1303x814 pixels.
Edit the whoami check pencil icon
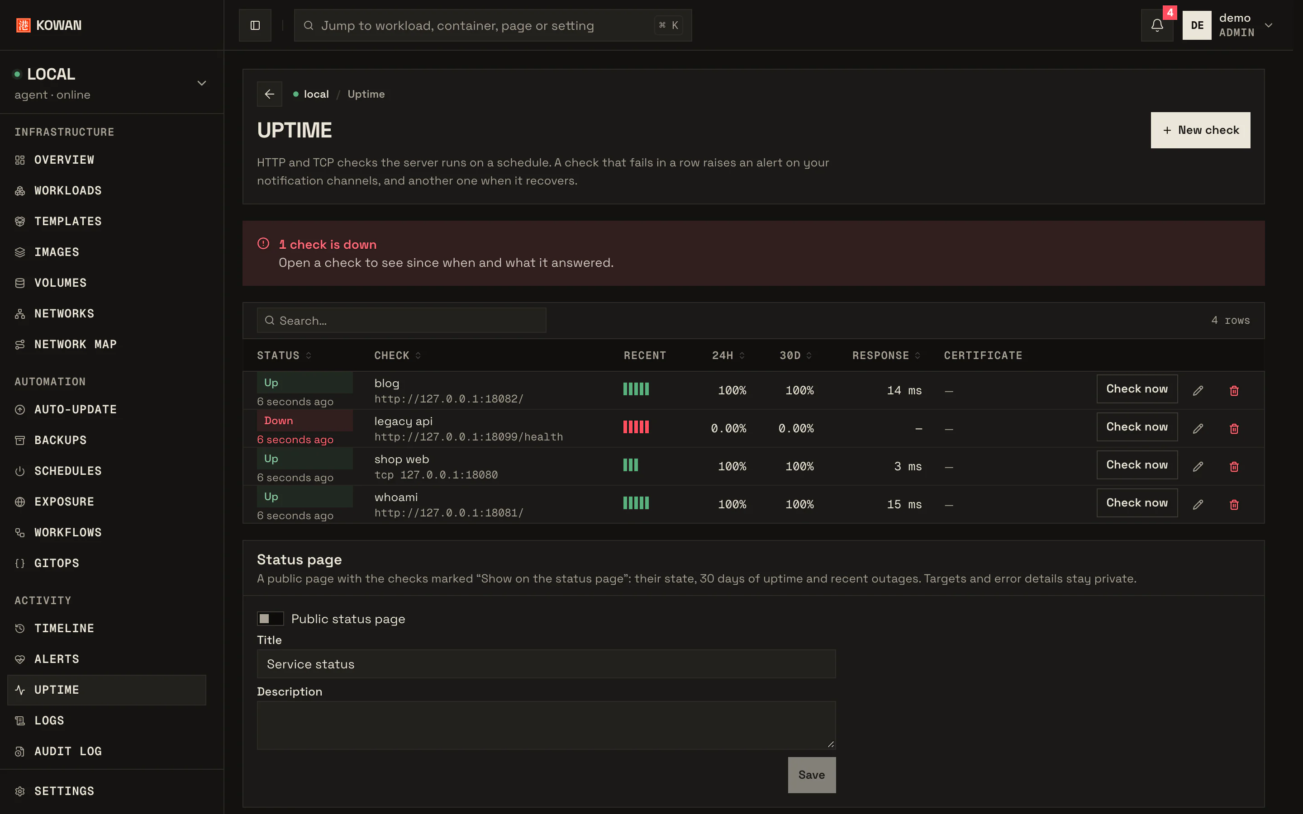(x=1198, y=504)
